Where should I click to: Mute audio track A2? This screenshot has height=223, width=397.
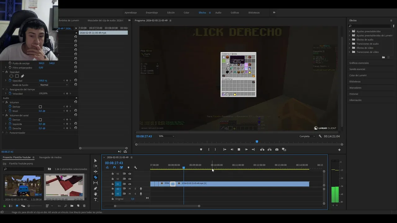[130, 189]
